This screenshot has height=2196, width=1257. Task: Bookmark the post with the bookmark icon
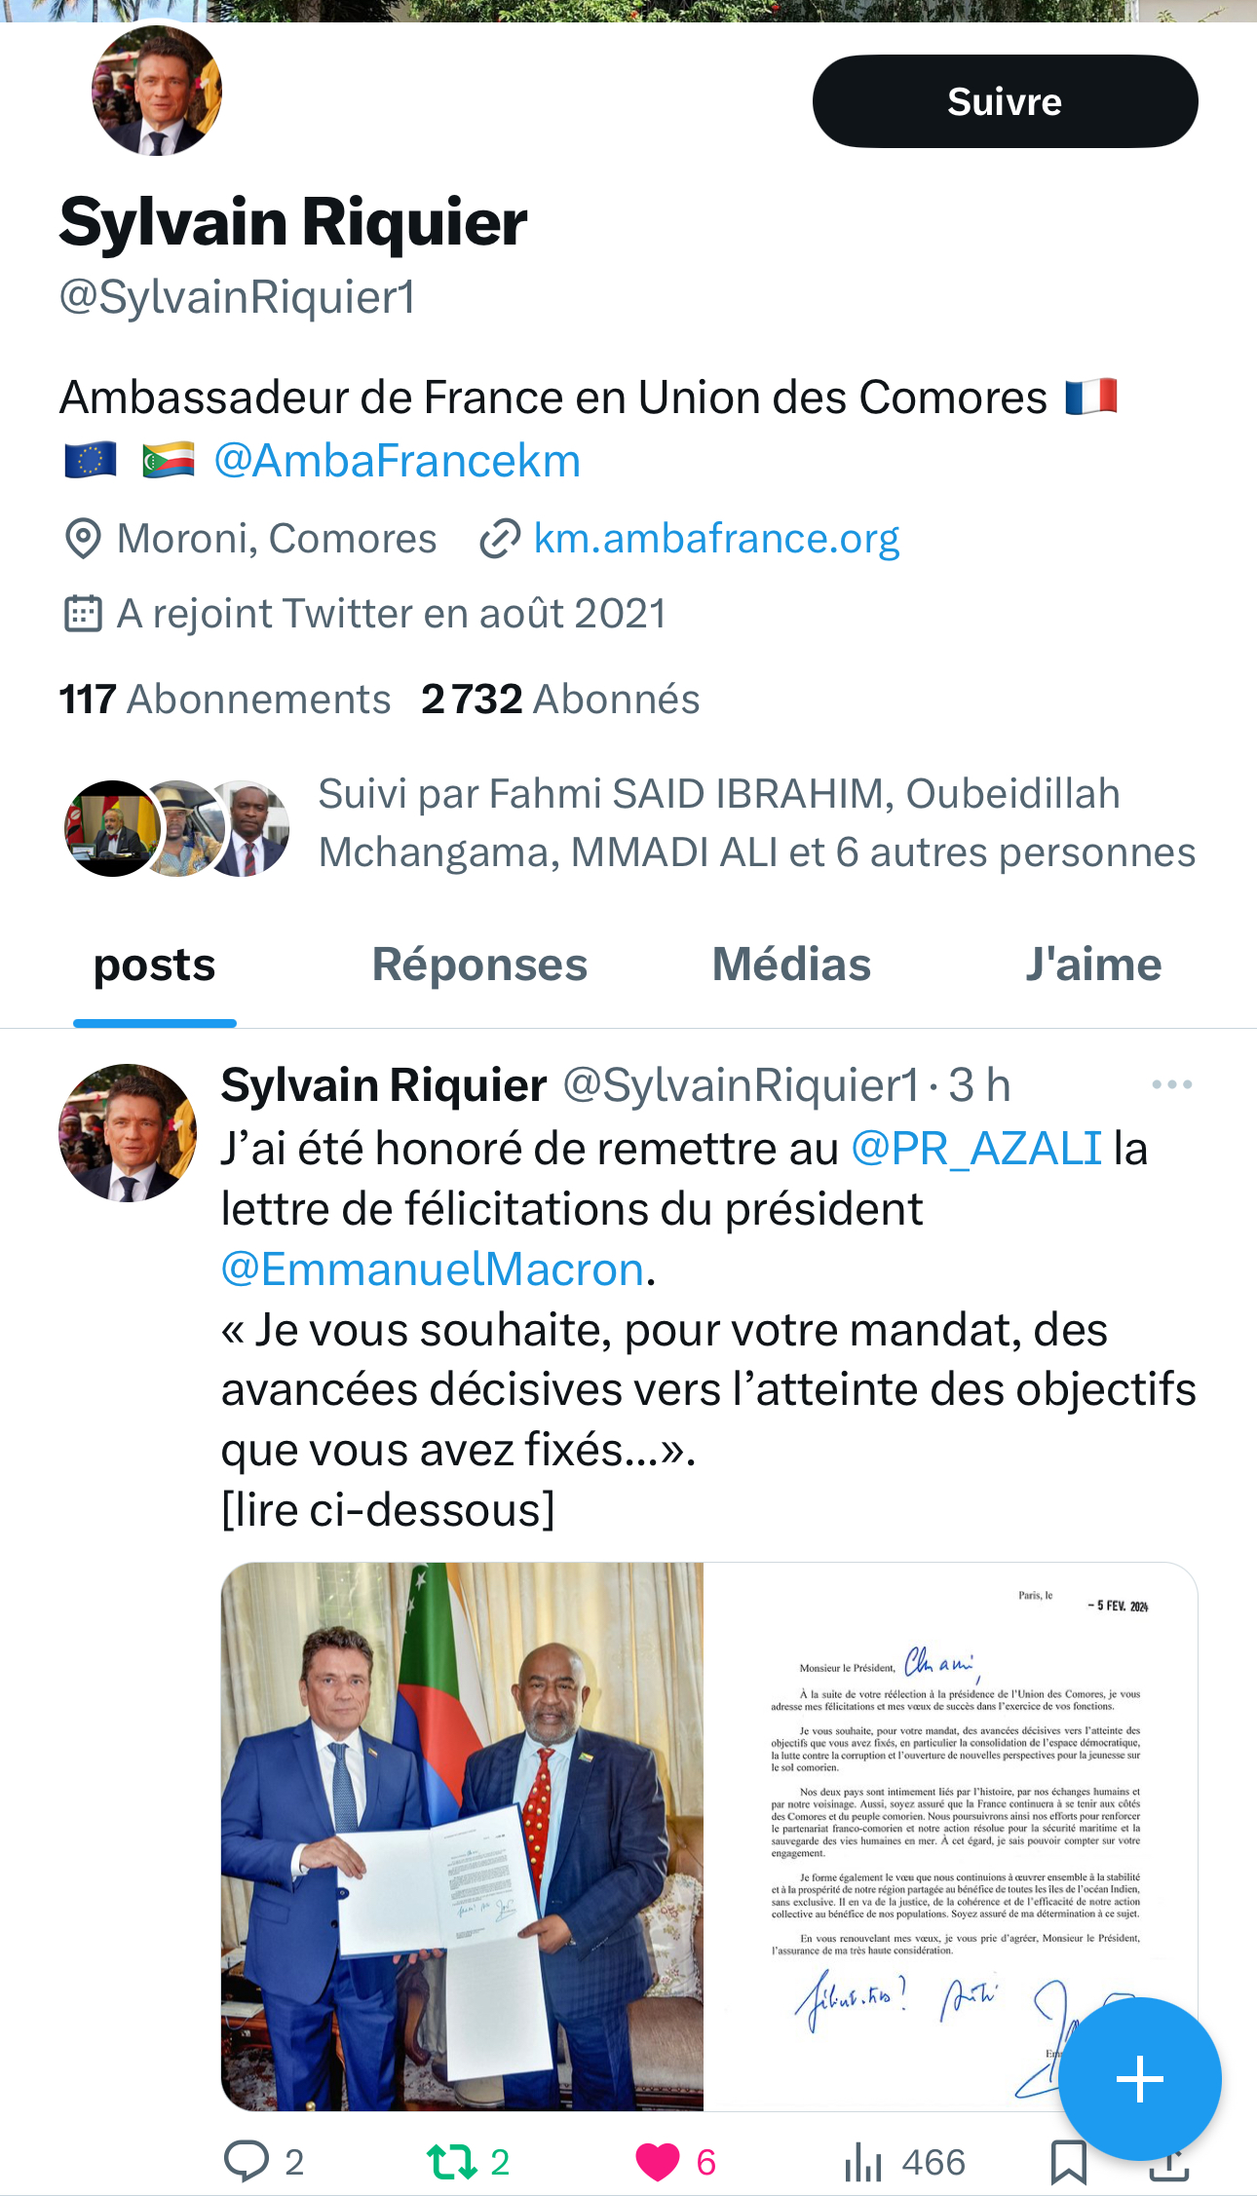(1068, 2161)
